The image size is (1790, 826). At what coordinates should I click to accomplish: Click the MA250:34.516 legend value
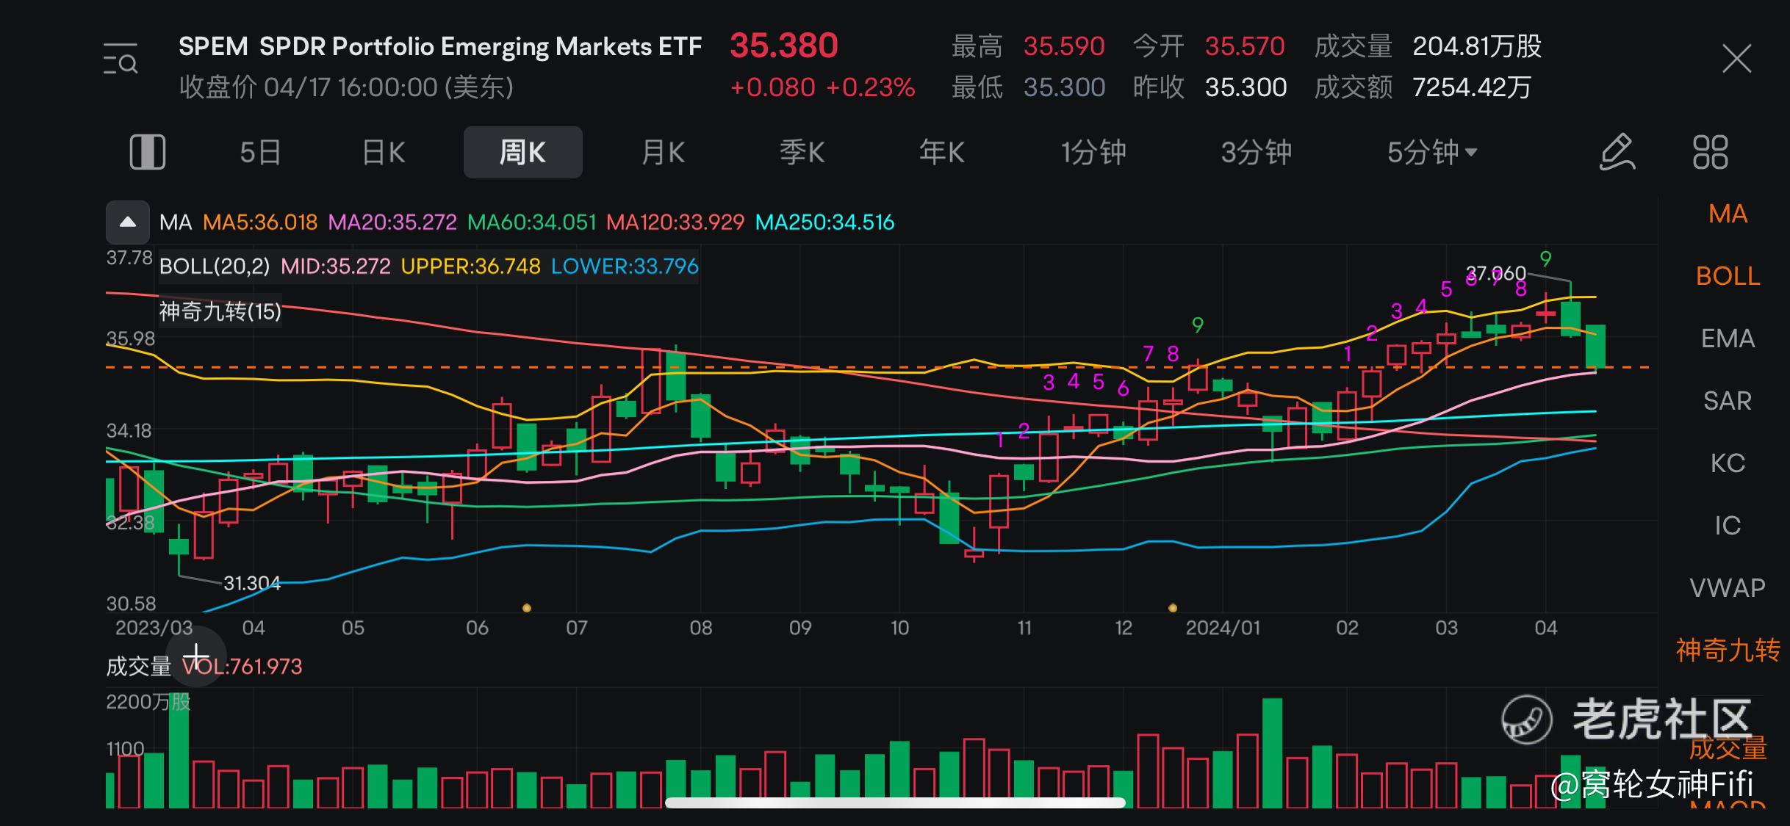tap(825, 222)
